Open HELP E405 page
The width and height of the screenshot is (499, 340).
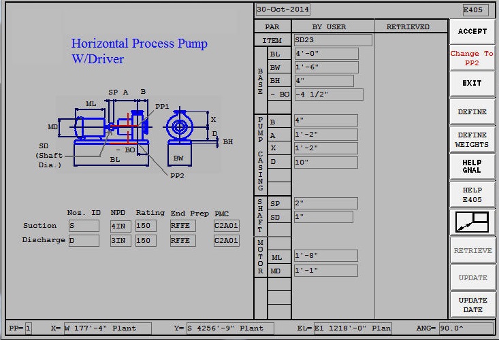pyautogui.click(x=472, y=194)
